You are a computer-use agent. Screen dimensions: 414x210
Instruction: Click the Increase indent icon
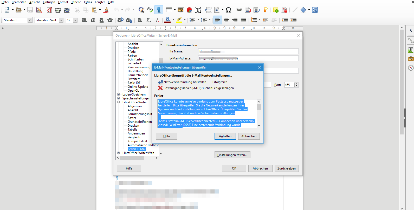pyautogui.click(x=285, y=20)
